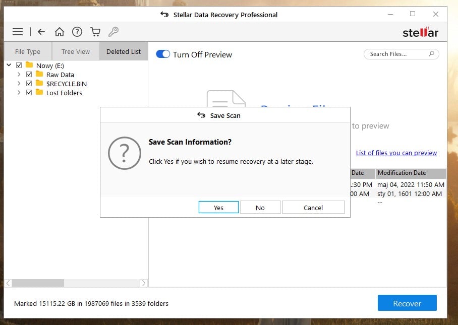Select the $RECYCLE.BIN label

coord(67,84)
